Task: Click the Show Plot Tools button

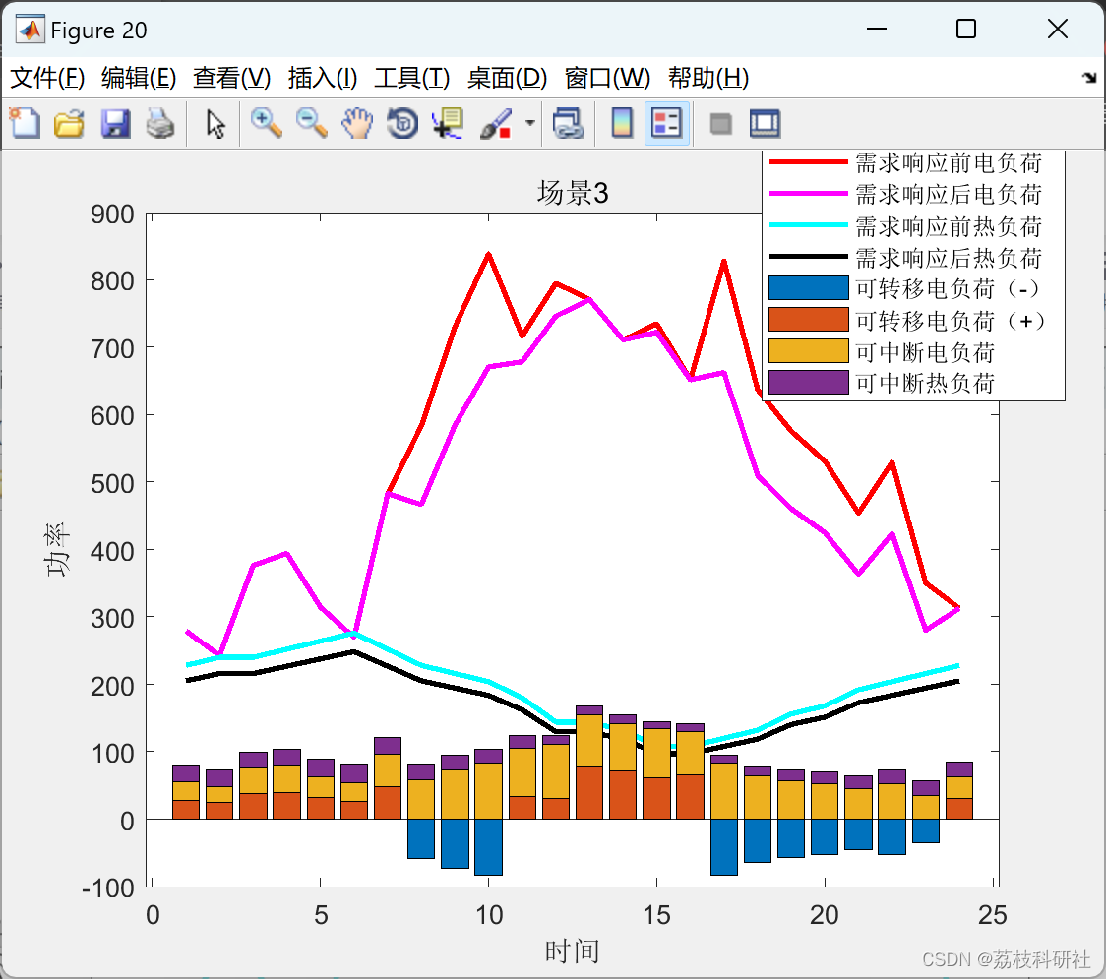Action: (x=766, y=123)
